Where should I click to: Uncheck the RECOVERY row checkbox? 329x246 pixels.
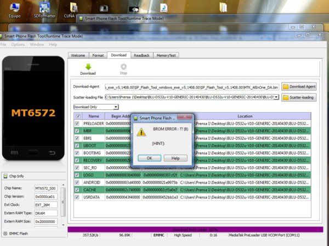[77, 160]
